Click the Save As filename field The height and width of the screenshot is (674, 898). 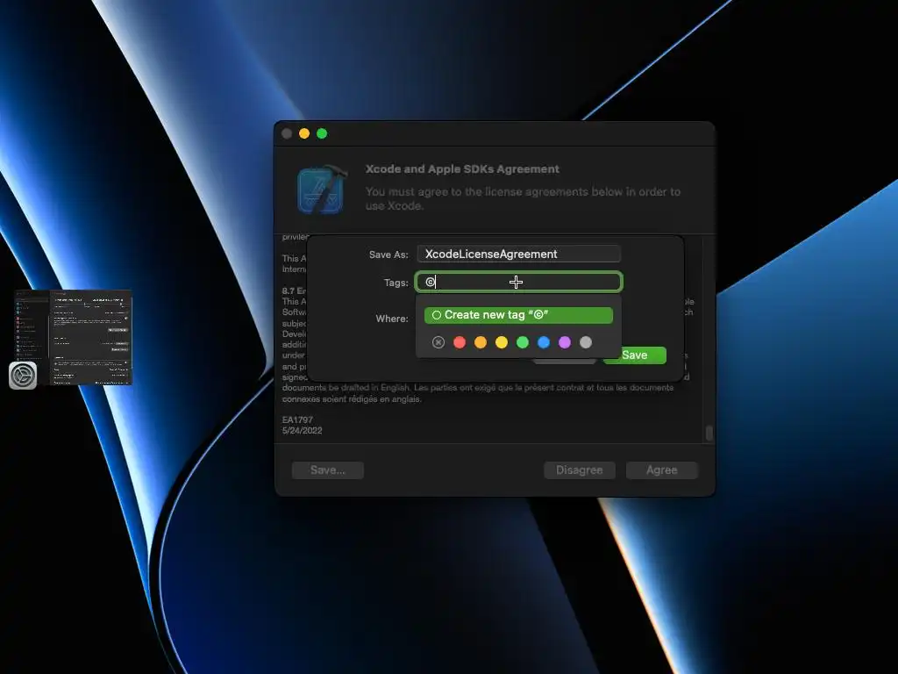tap(518, 254)
